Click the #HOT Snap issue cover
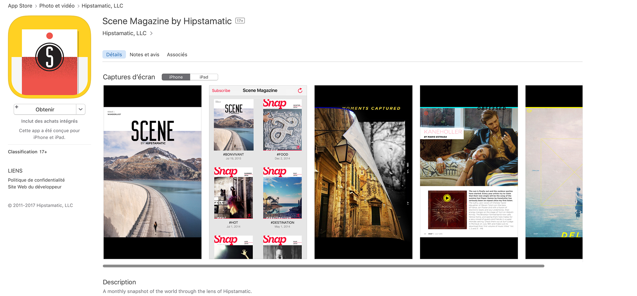Image resolution: width=637 pixels, height=296 pixels. (x=234, y=193)
